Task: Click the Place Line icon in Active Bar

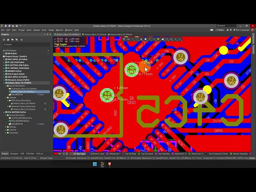Action: [x=180, y=39]
